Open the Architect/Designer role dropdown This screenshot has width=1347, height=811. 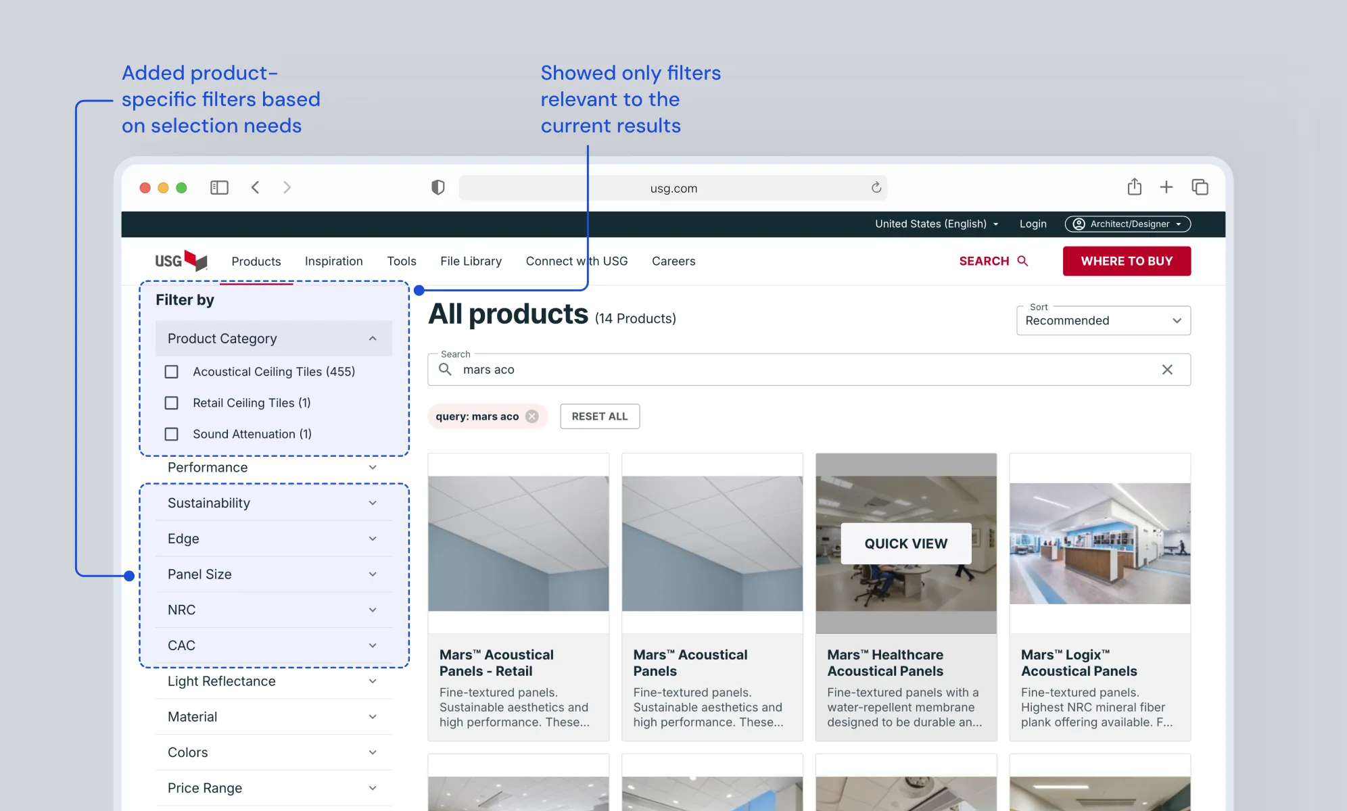(x=1127, y=224)
